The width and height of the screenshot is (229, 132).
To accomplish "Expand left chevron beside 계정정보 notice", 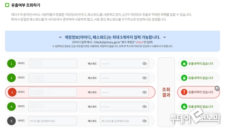I will [60, 37].
